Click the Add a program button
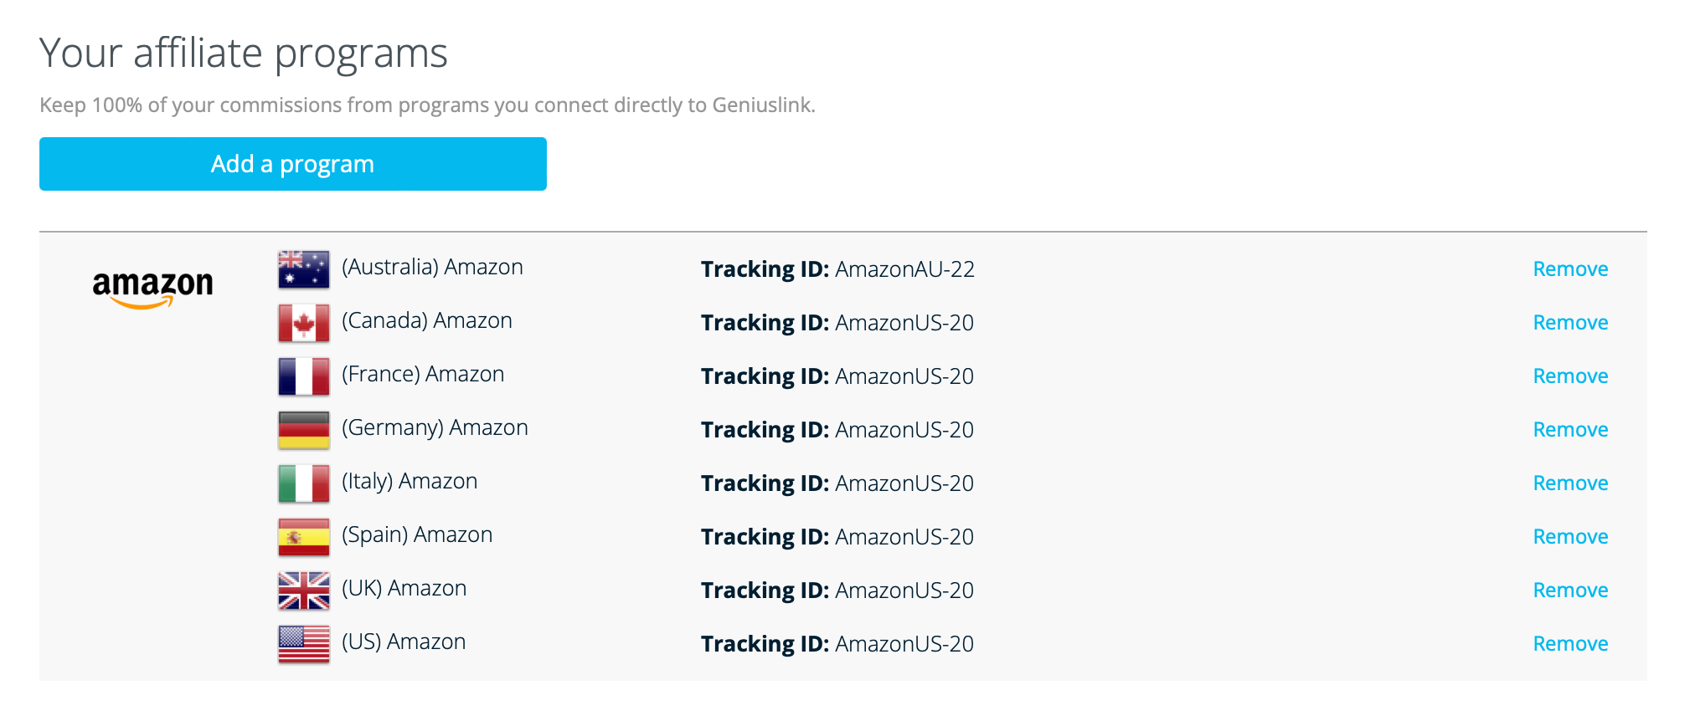1695x726 pixels. click(x=291, y=164)
